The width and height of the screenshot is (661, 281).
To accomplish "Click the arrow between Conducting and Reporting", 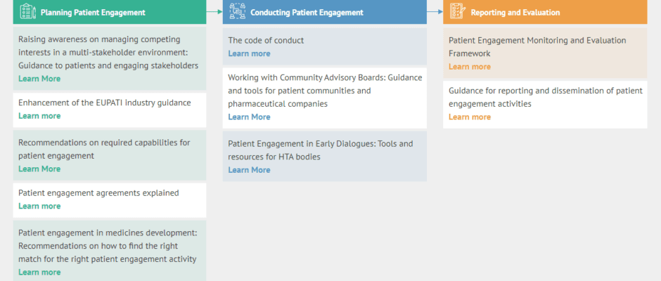I will [x=435, y=12].
